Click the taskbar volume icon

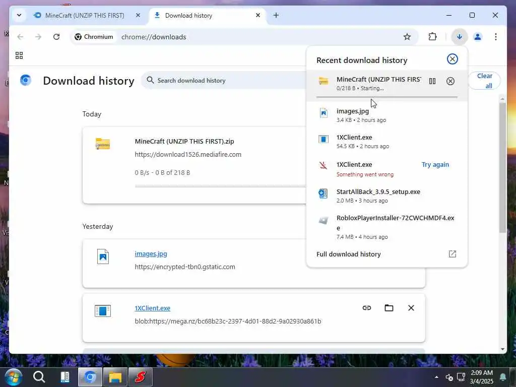tap(449, 377)
